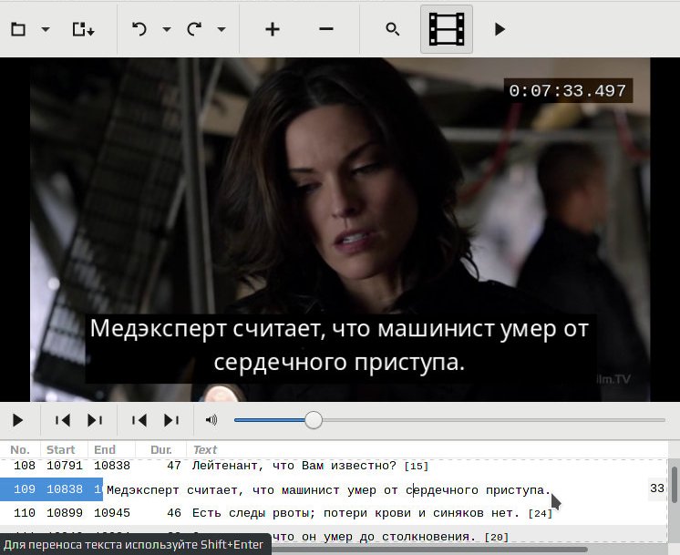680x555 pixels.
Task: Seek forward in the video
Action: point(171,420)
